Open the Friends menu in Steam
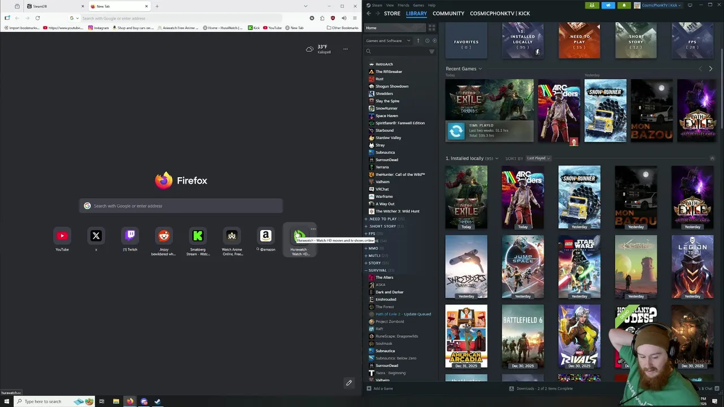Viewport: 724px width, 407px height. [403, 5]
